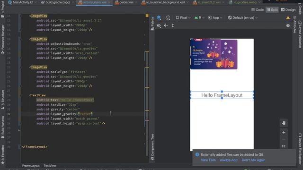
Task: Click the help question mark icon
Action: click(288, 25)
